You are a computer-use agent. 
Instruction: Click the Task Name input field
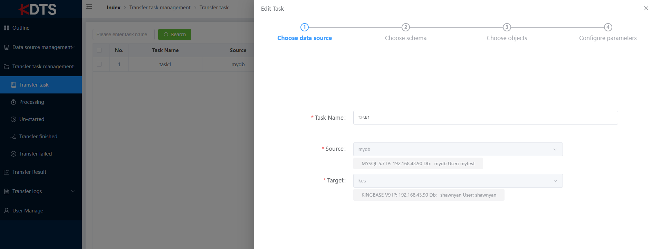[x=485, y=118]
